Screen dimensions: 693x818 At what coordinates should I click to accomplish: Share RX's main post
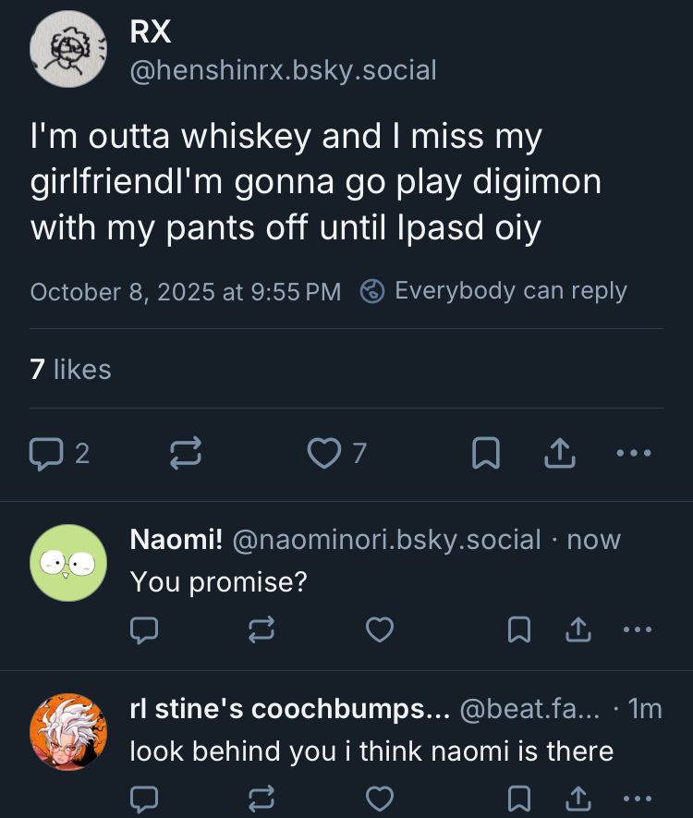(560, 453)
